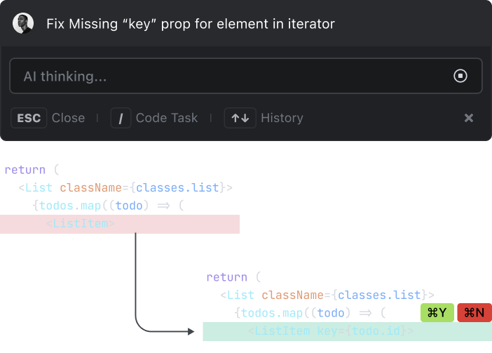The image size is (492, 353).
Task: Click the up-down arrows key badge
Action: (240, 118)
